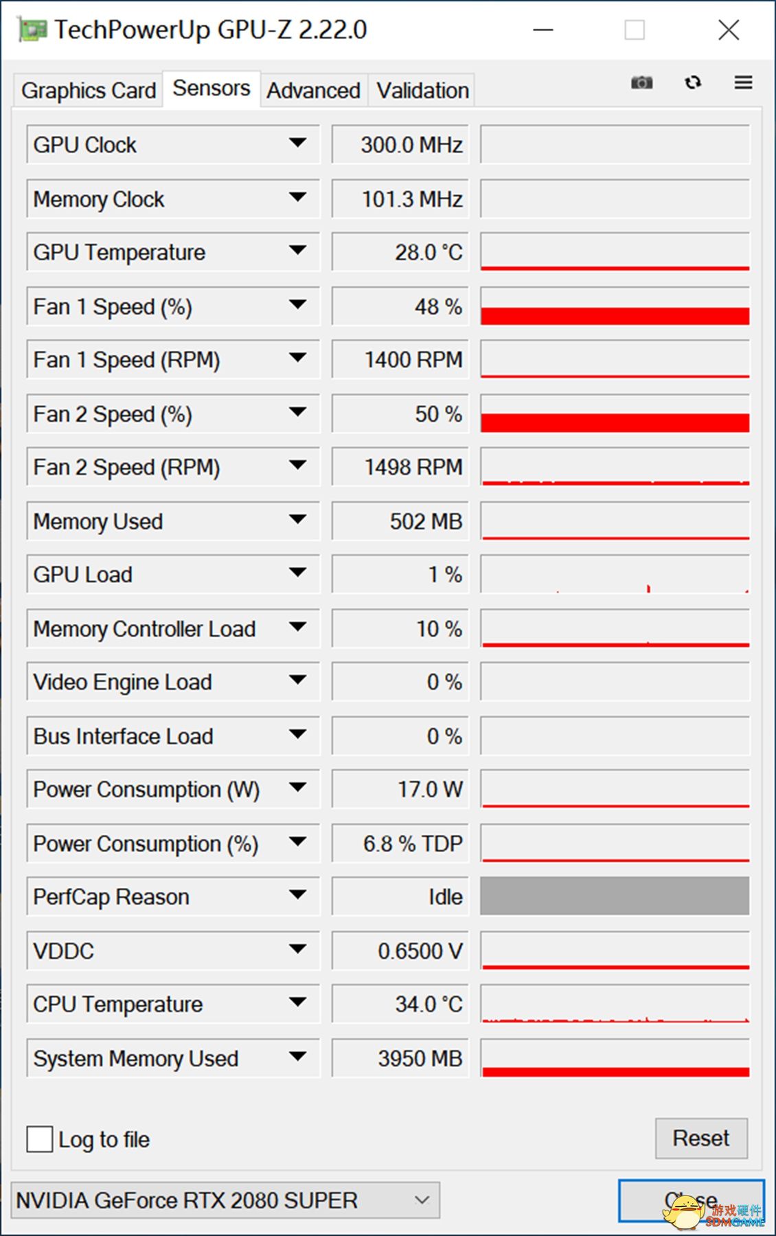Viewport: 776px width, 1236px height.
Task: Click the GPU-Z app icon in the title bar
Action: pos(32,30)
